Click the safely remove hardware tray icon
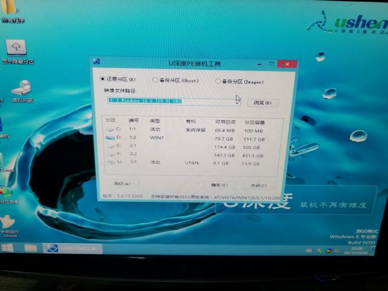This screenshot has width=388, height=291. pos(320,250)
